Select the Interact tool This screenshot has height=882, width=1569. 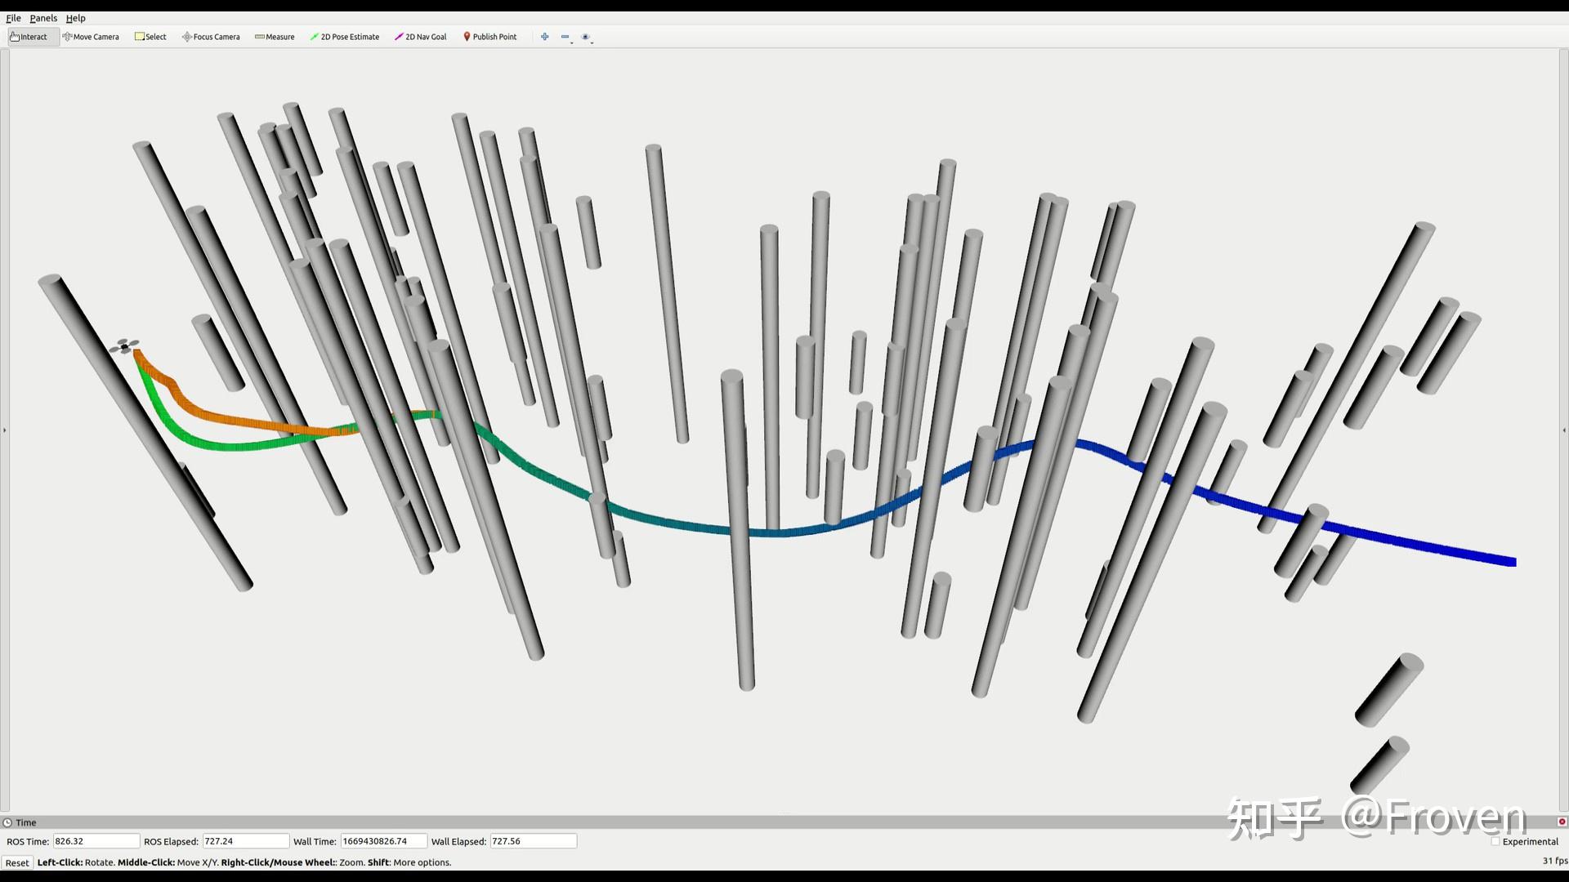pyautogui.click(x=33, y=37)
